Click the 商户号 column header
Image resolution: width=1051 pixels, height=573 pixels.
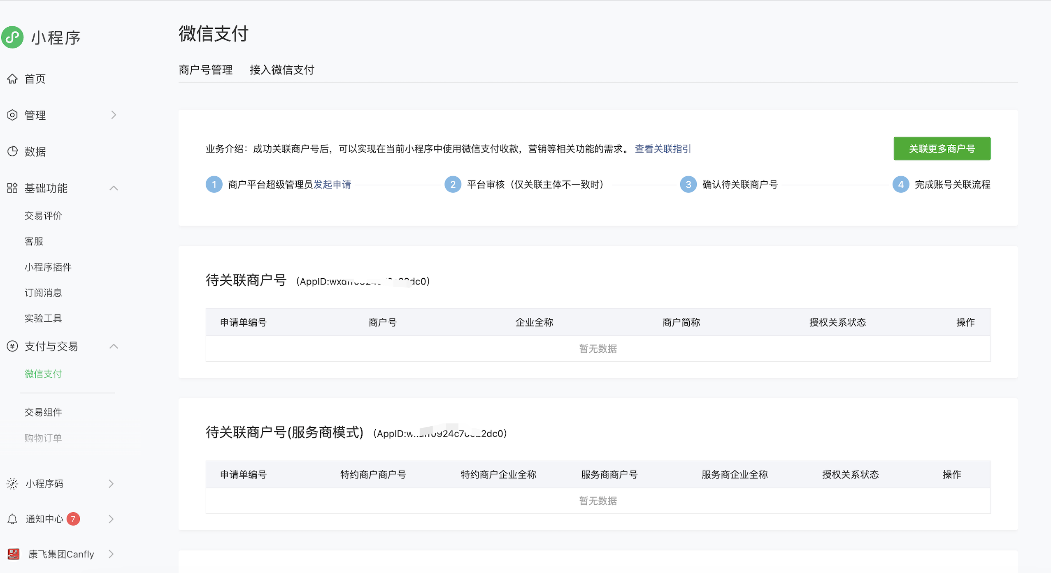pos(383,322)
